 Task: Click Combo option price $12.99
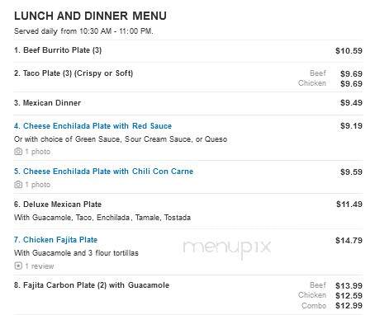pyautogui.click(x=349, y=306)
